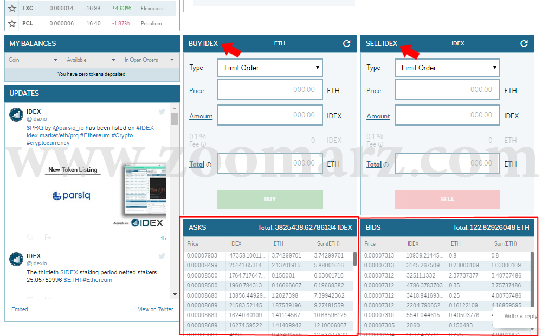Click Twitter bird icon on staking tweet
The image size is (542, 336).
[162, 256]
